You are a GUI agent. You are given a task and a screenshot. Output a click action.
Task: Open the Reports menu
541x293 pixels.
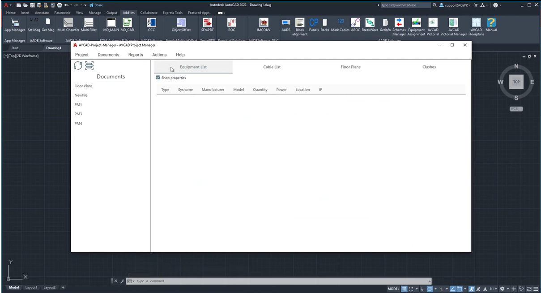coord(136,55)
